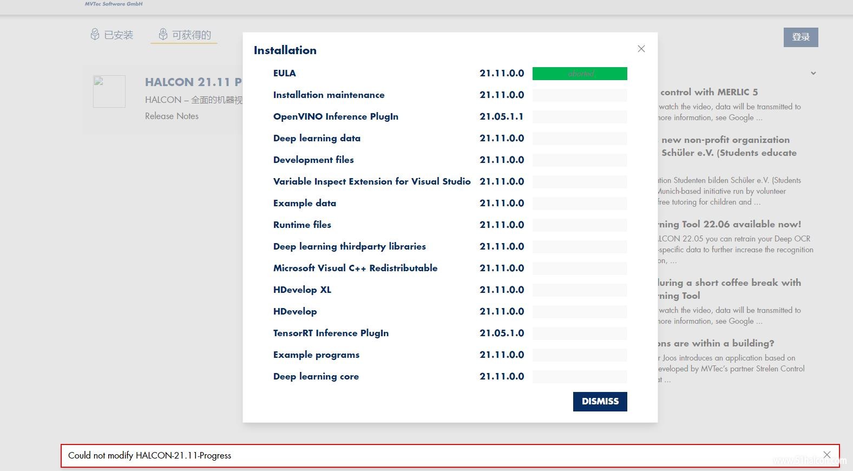Select the 可获得的 (Available) tab

click(x=191, y=35)
